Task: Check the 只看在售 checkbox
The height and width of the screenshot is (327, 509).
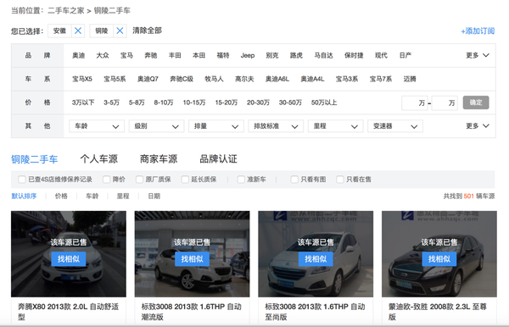Action: click(340, 180)
